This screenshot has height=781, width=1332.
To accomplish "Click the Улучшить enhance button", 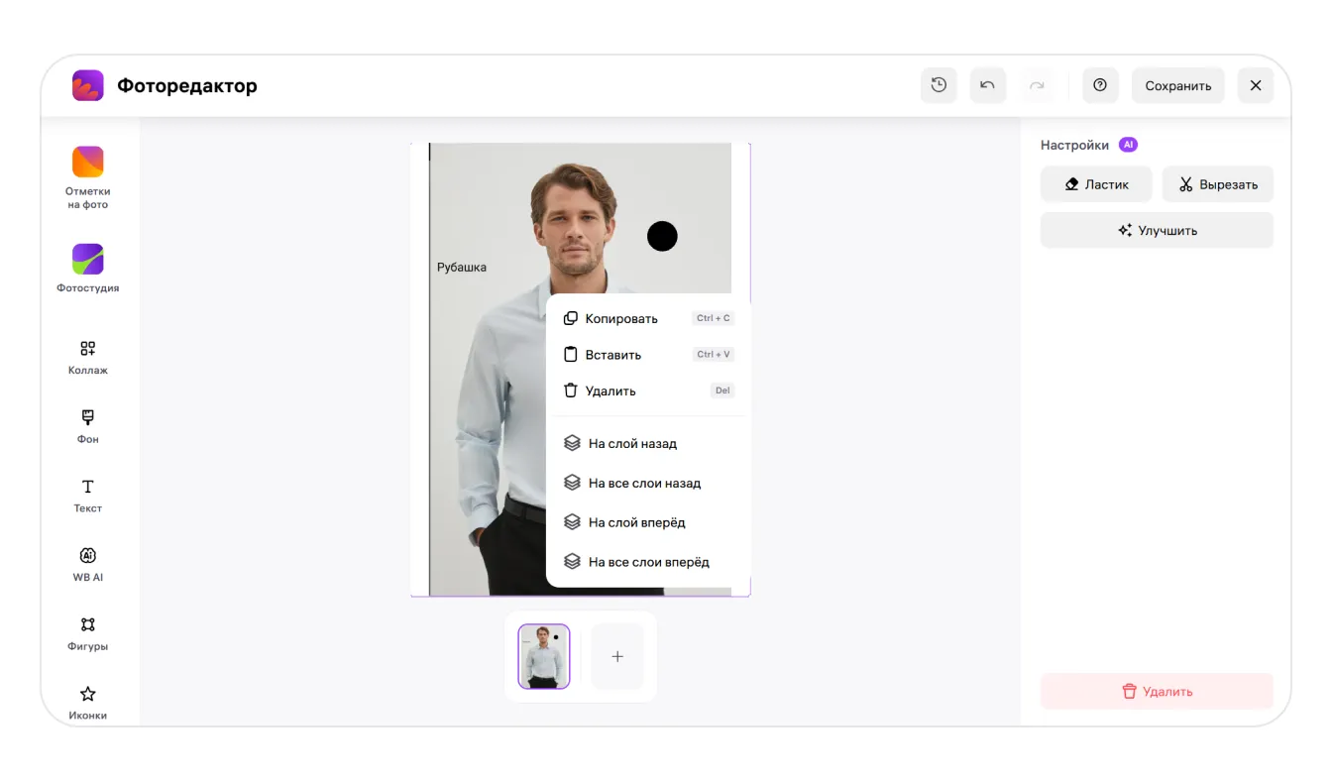I will click(1157, 230).
